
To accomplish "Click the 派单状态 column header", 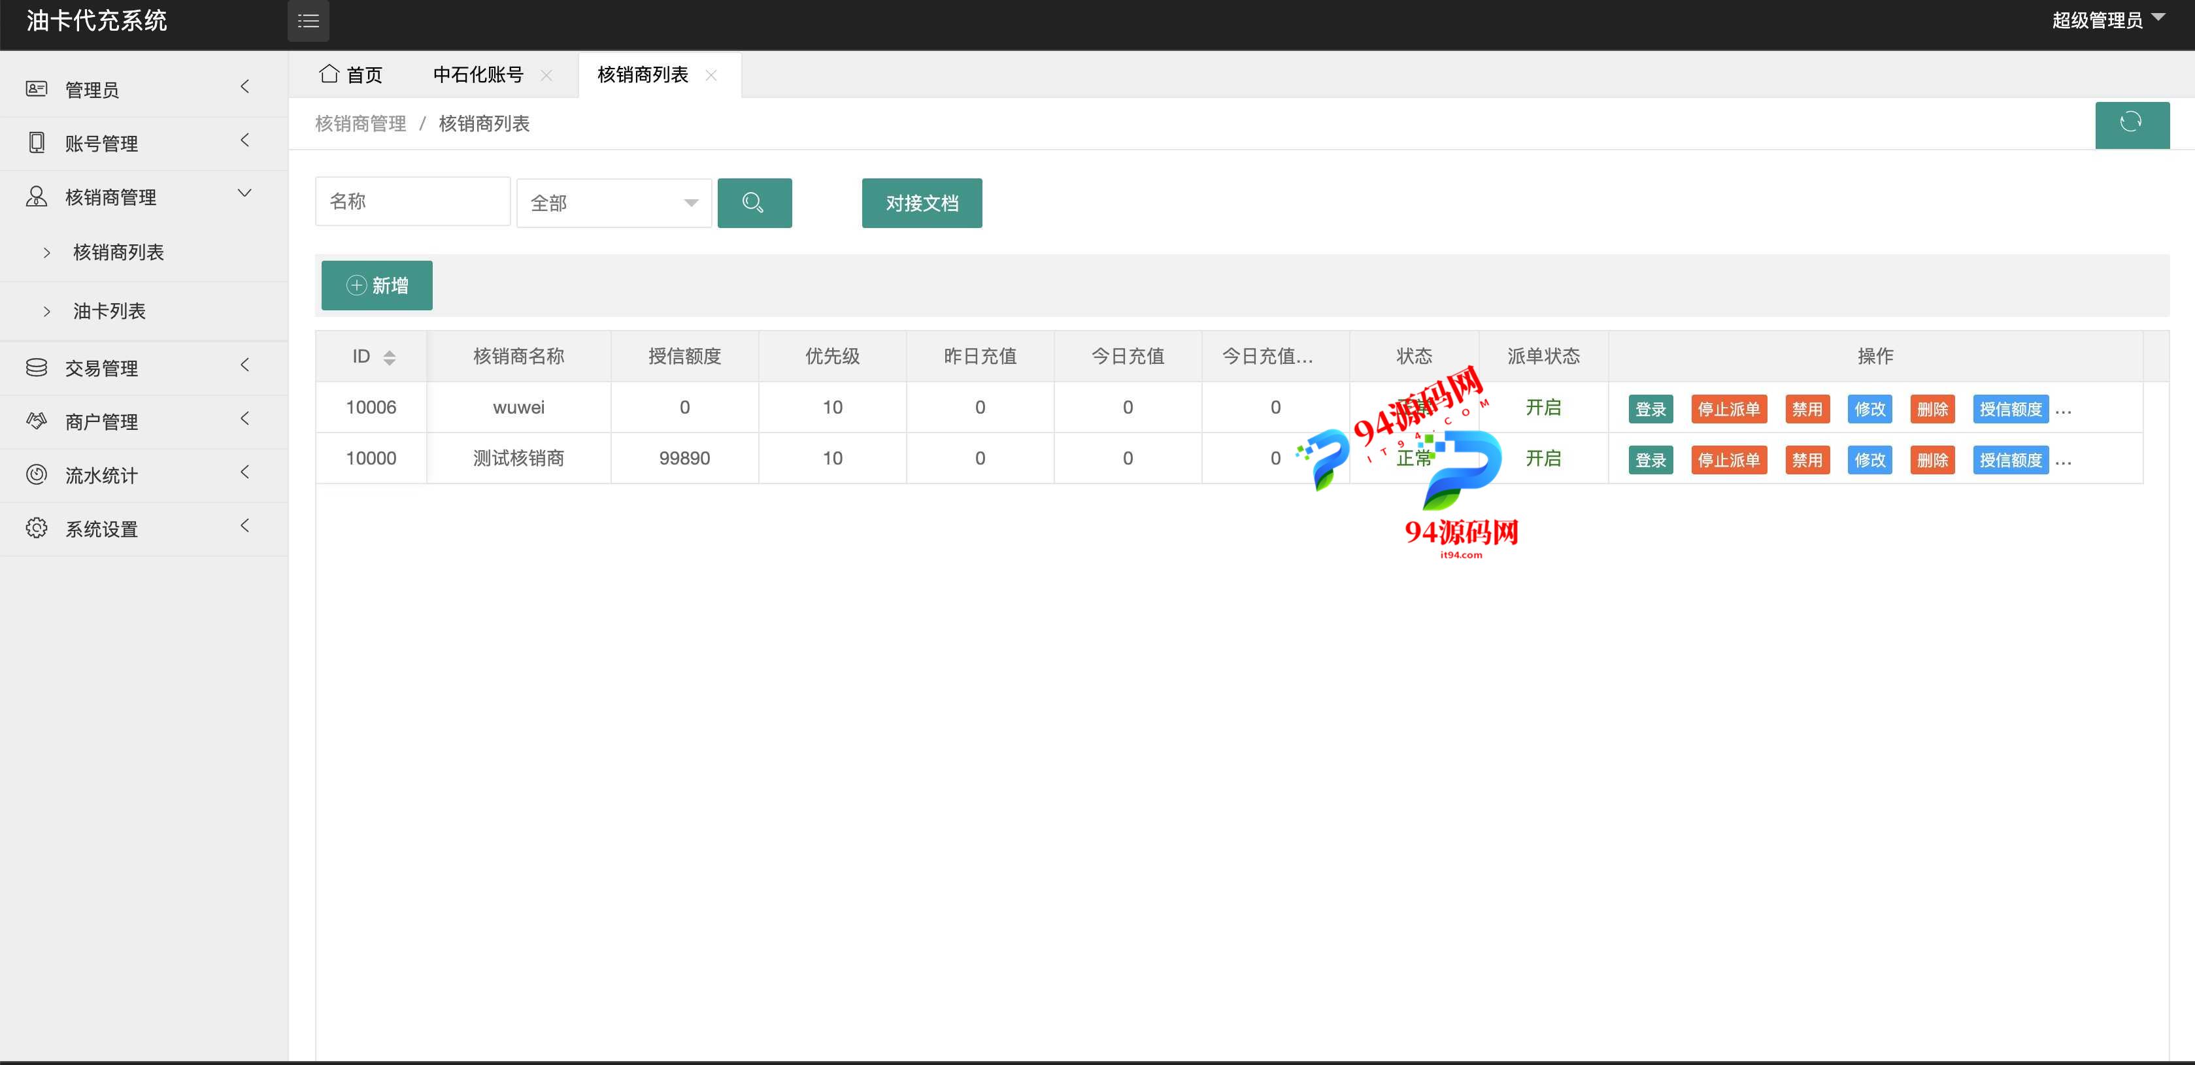I will click(x=1543, y=356).
